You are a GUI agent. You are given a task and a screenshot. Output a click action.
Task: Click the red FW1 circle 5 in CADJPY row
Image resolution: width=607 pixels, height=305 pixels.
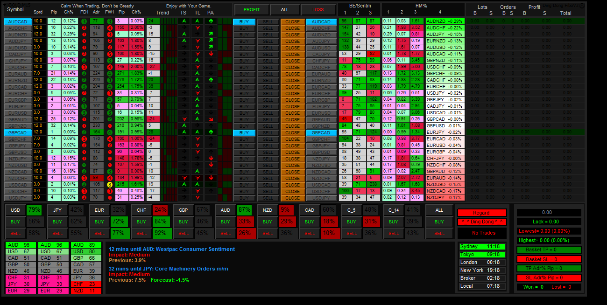(109, 54)
